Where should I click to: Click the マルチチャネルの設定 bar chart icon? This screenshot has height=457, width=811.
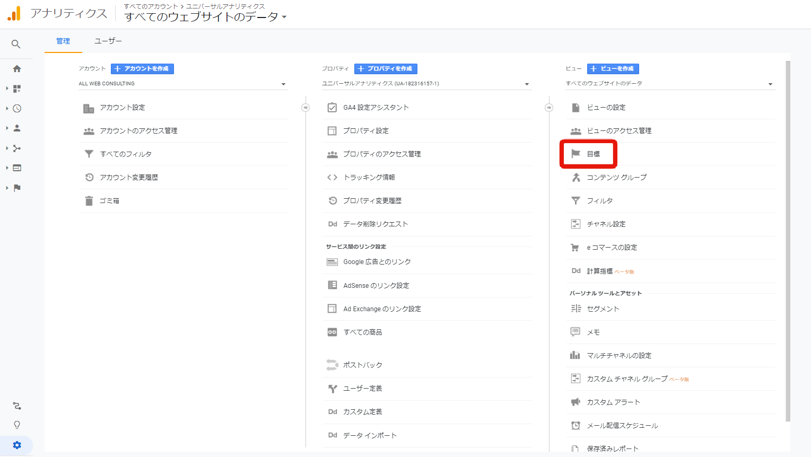575,355
